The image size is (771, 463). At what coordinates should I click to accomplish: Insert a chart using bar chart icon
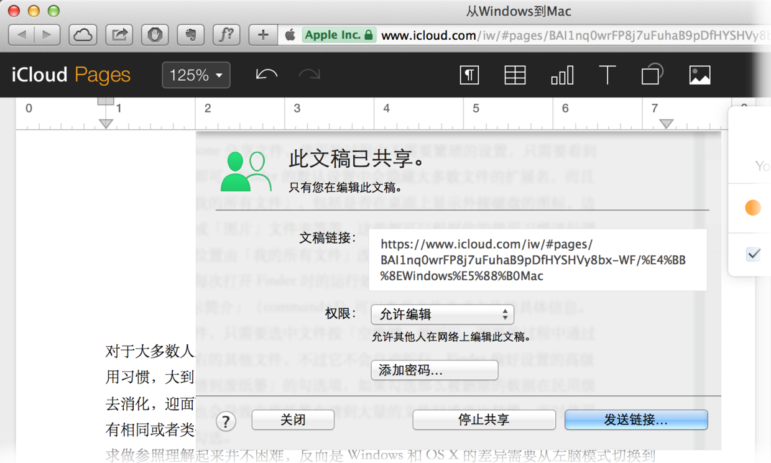(x=562, y=75)
